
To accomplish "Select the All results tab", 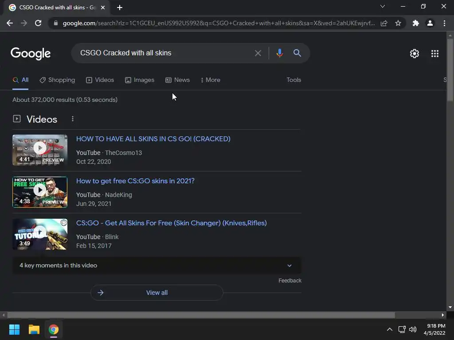I will point(20,80).
